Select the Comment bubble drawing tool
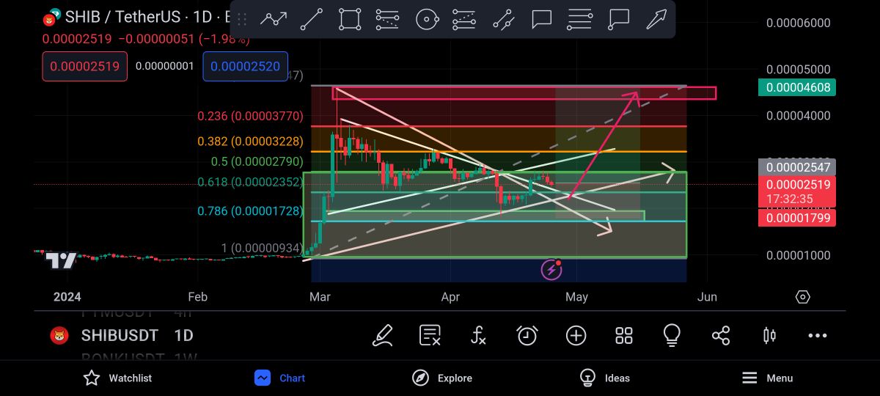This screenshot has width=880, height=396. [x=542, y=19]
